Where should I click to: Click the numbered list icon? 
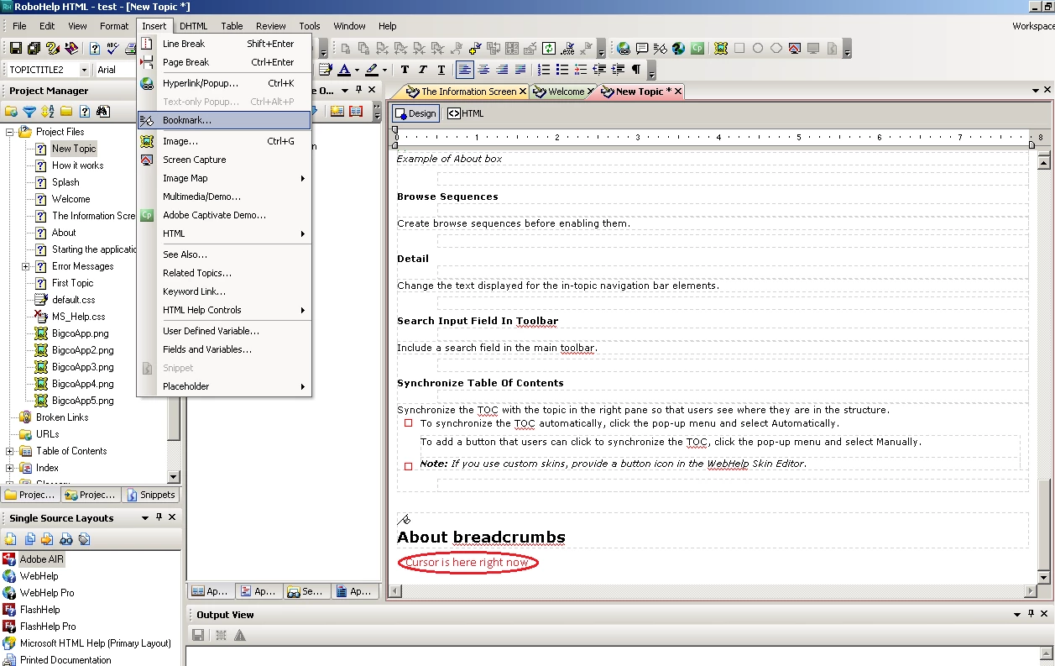(x=544, y=70)
